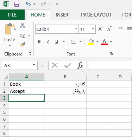The height and width of the screenshot is (137, 132).
Task: Click the Calibri font name box
Action: [55, 29]
